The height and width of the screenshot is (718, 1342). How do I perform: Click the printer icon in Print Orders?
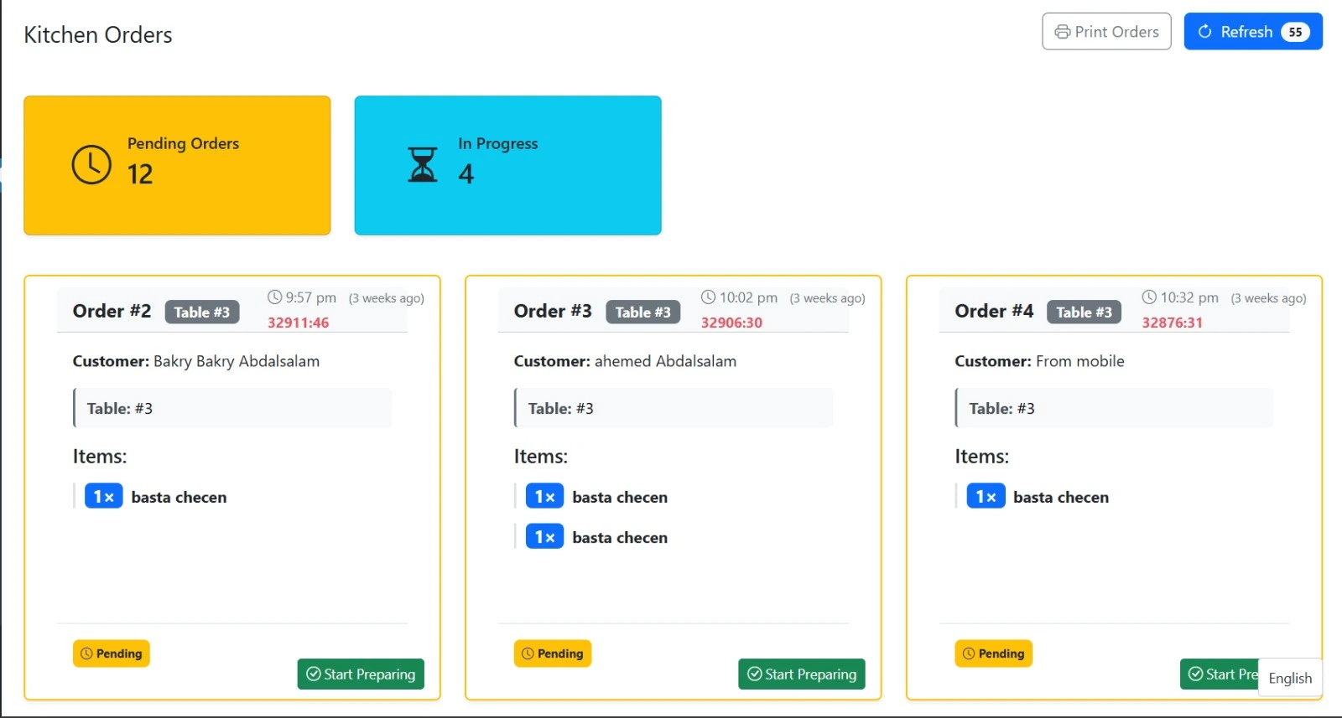point(1062,32)
